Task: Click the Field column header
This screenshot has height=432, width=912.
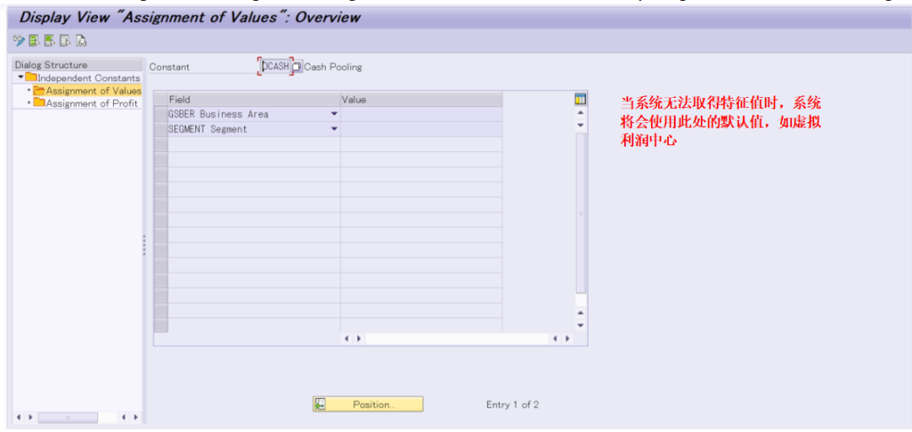Action: click(x=254, y=100)
